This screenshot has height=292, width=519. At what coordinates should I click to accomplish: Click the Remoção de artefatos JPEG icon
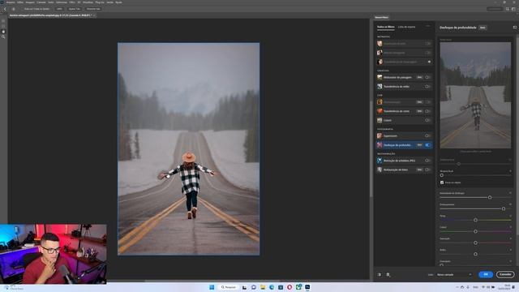[x=380, y=161]
